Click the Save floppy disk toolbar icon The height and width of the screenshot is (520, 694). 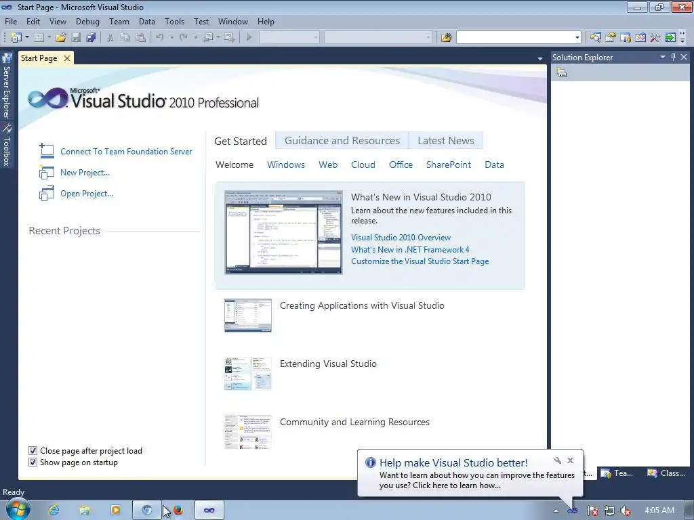[x=77, y=38]
